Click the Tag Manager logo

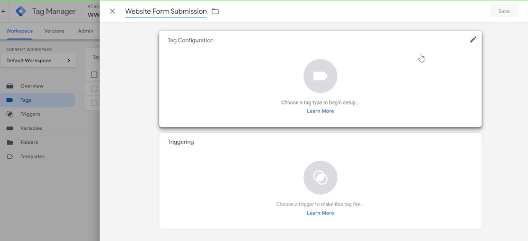(21, 11)
